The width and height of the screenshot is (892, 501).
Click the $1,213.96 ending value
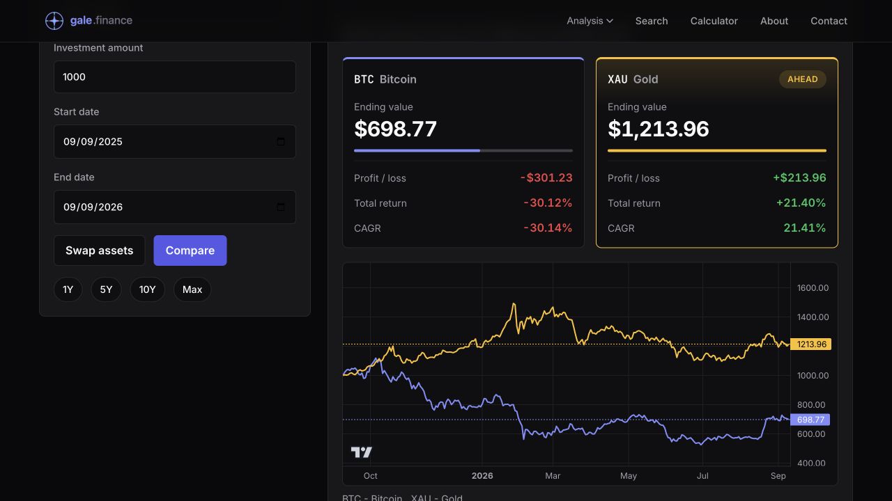659,129
